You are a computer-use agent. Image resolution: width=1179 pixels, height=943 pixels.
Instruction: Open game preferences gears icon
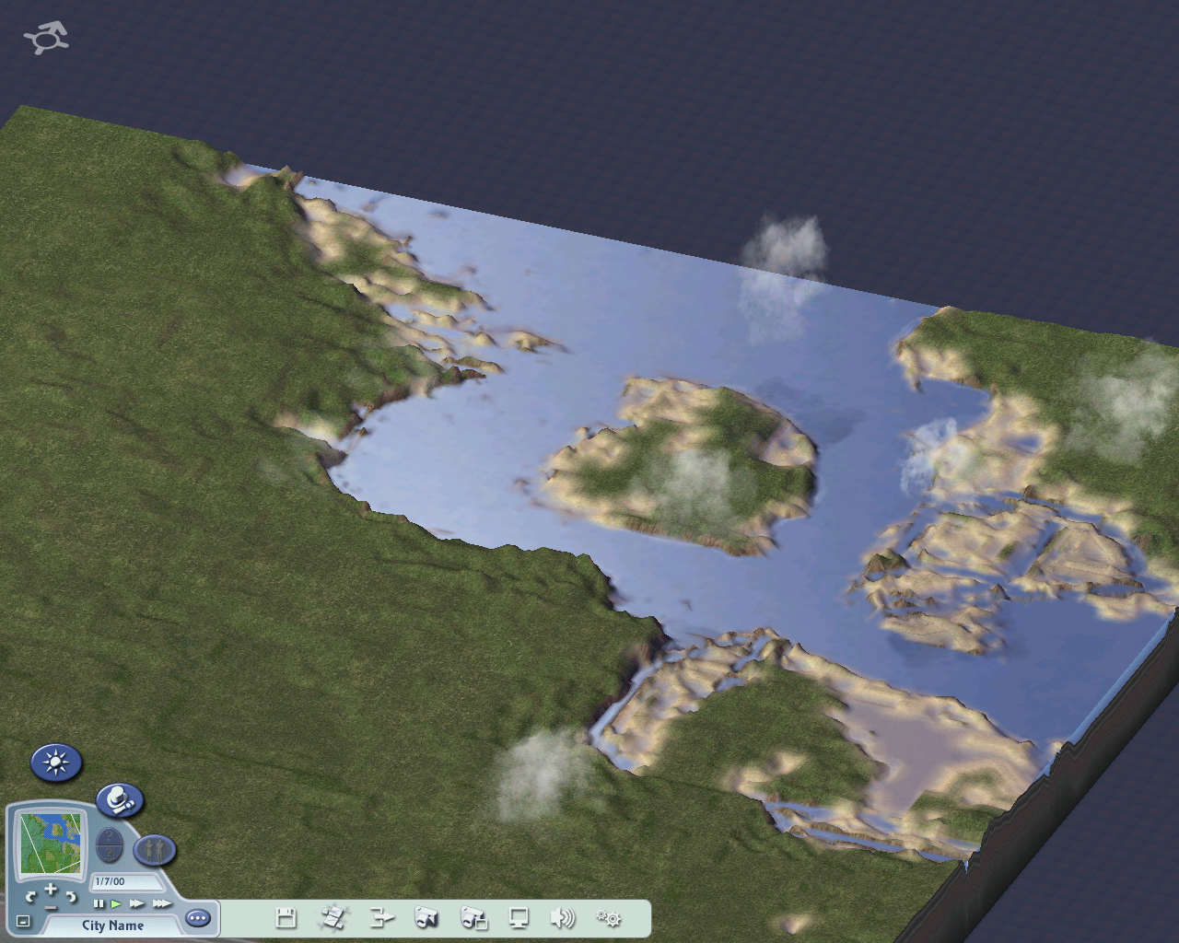(608, 918)
